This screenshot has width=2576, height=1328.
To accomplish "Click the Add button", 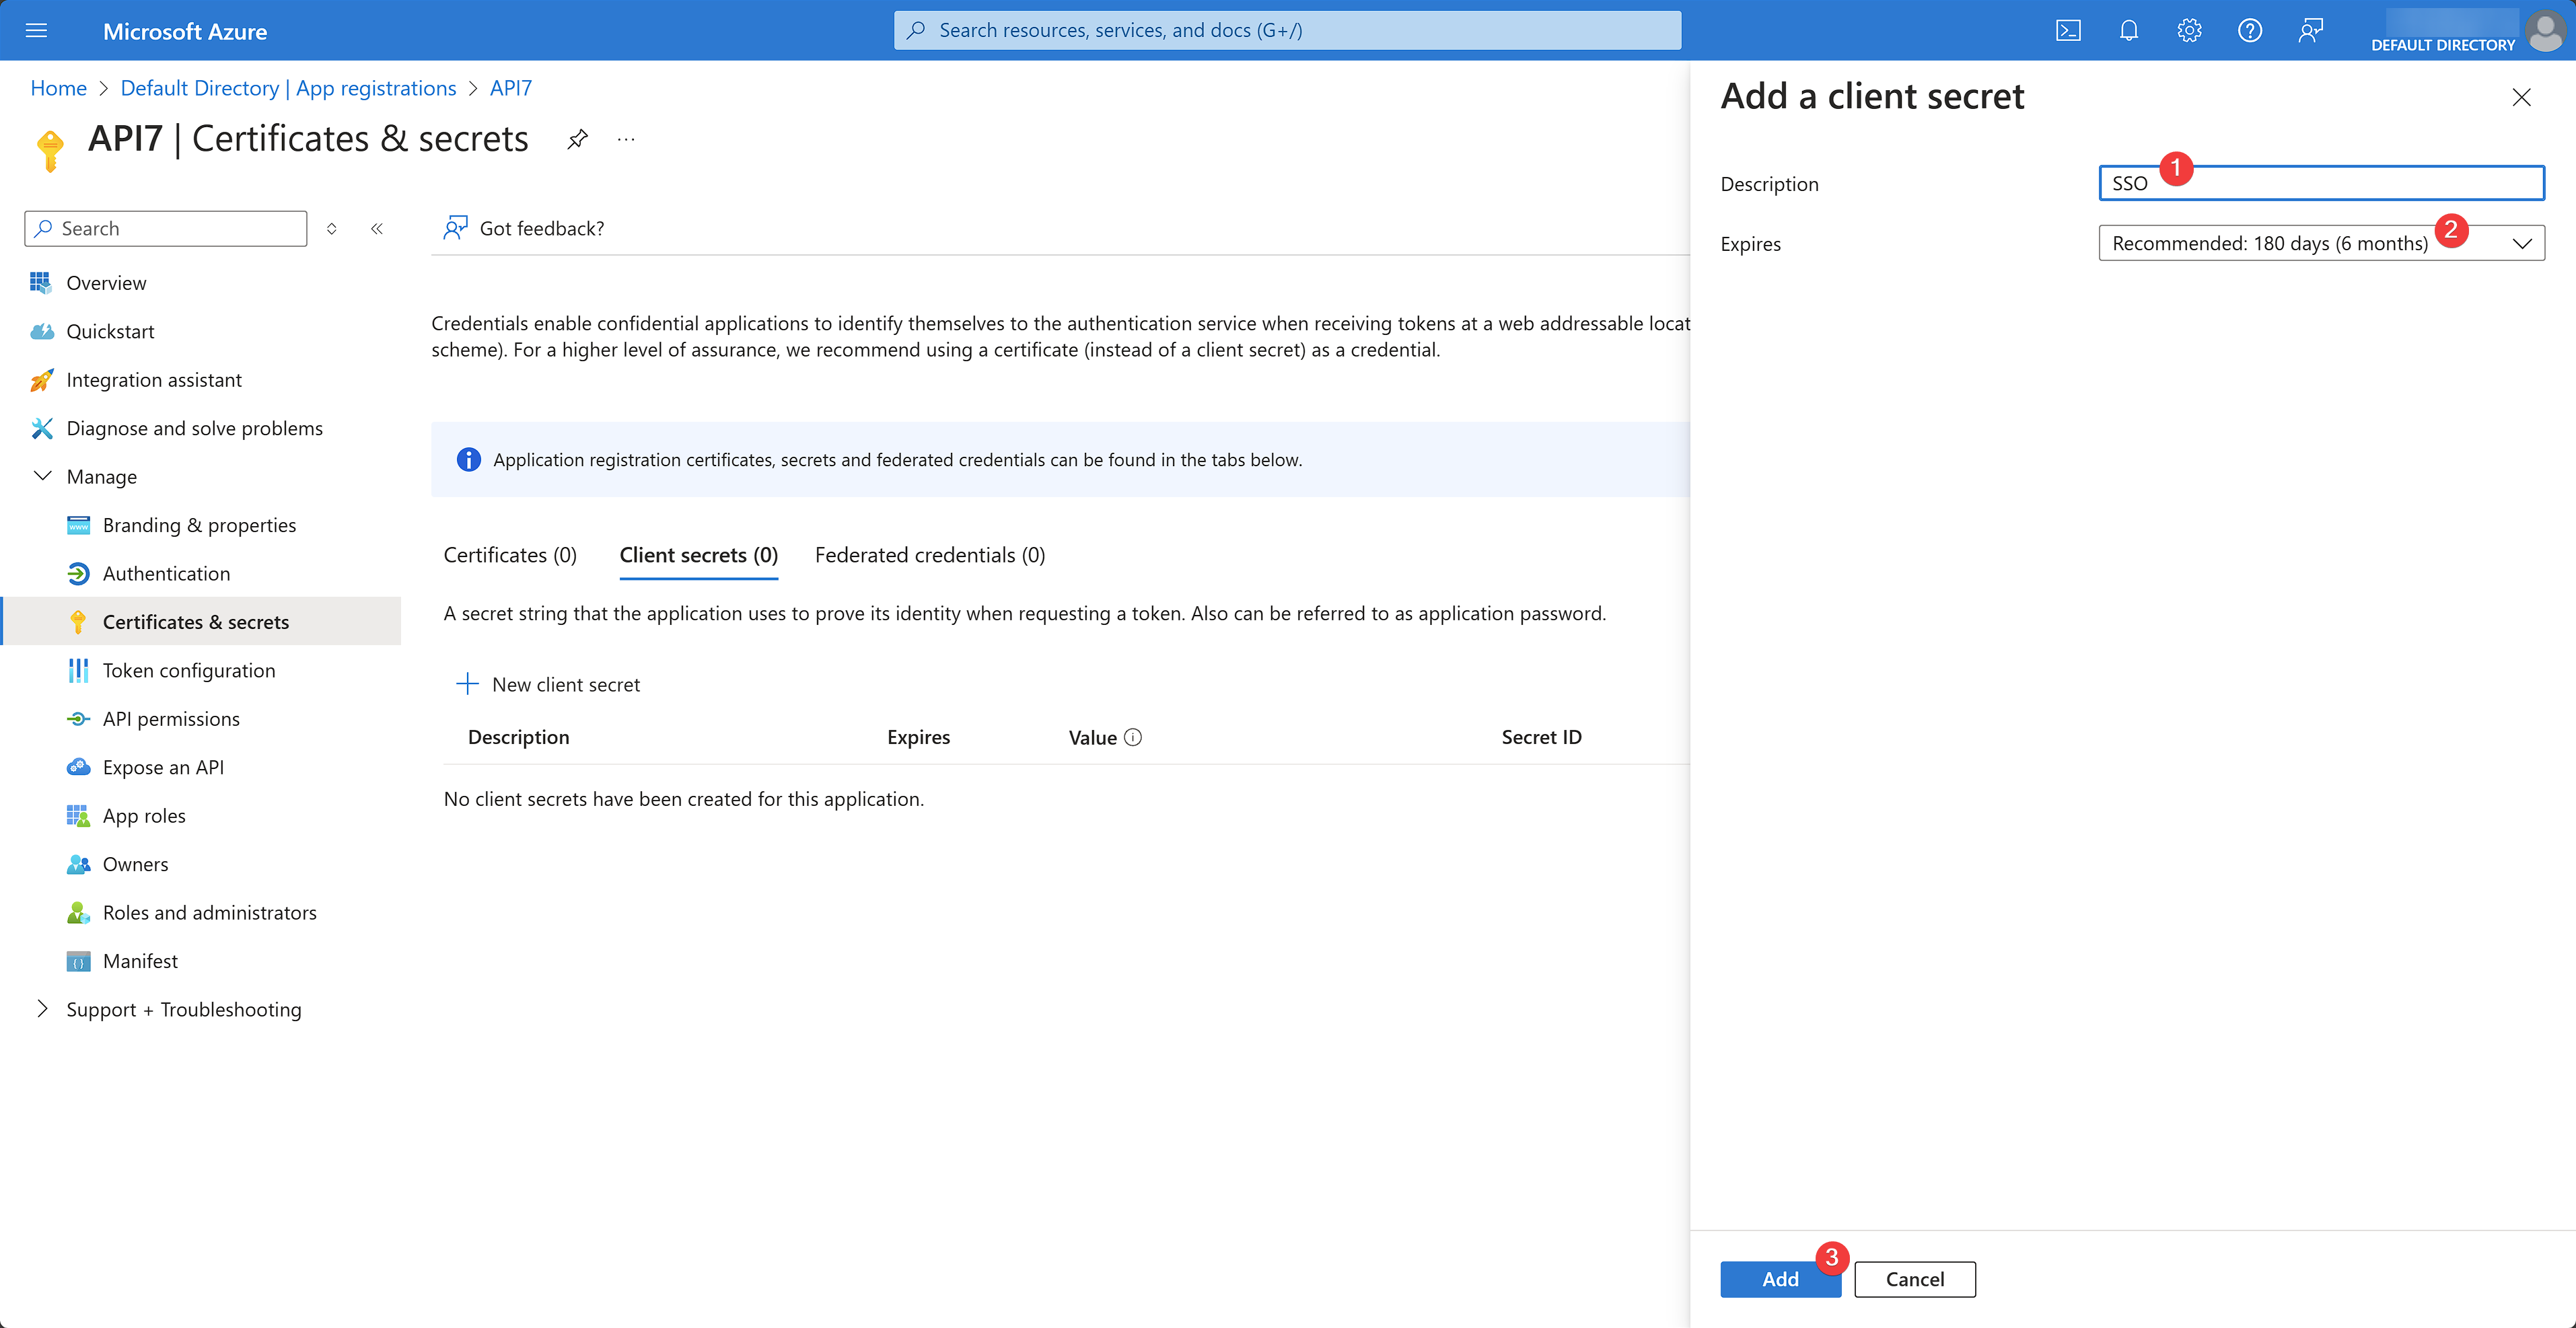I will coord(1780,1279).
